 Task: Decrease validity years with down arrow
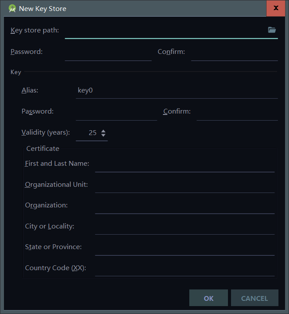pyautogui.click(x=103, y=135)
